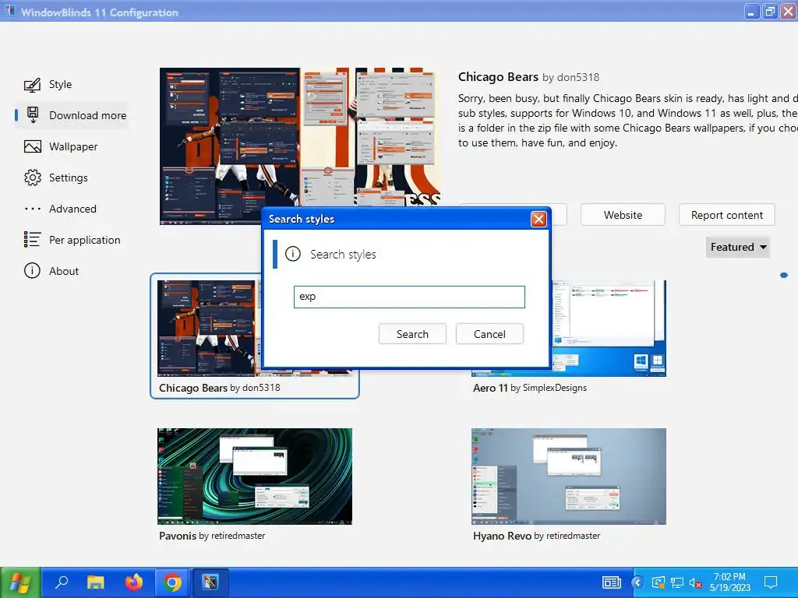Open the Windows Start button
The width and height of the screenshot is (798, 598).
point(19,582)
